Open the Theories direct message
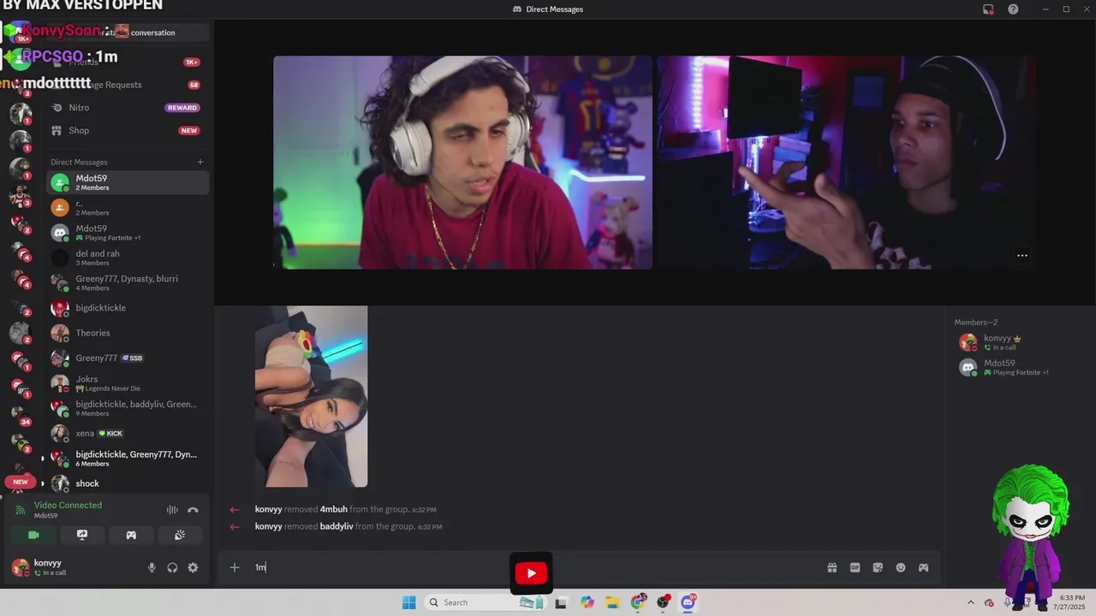 [128, 333]
